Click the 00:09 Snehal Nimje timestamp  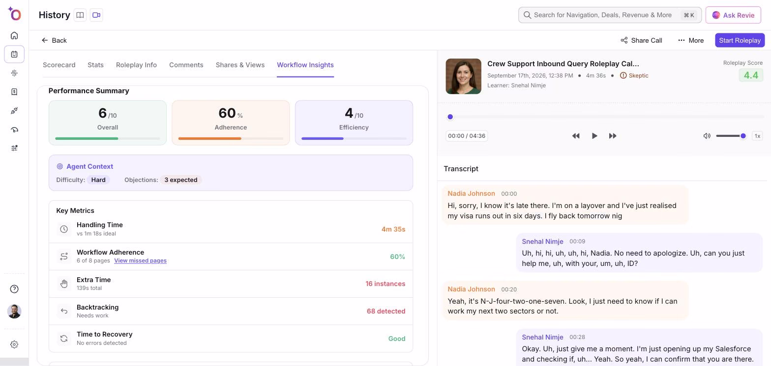click(577, 241)
